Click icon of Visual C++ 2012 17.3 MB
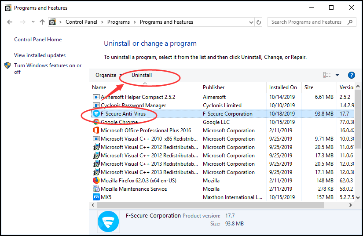The image size is (363, 236). coord(96,155)
